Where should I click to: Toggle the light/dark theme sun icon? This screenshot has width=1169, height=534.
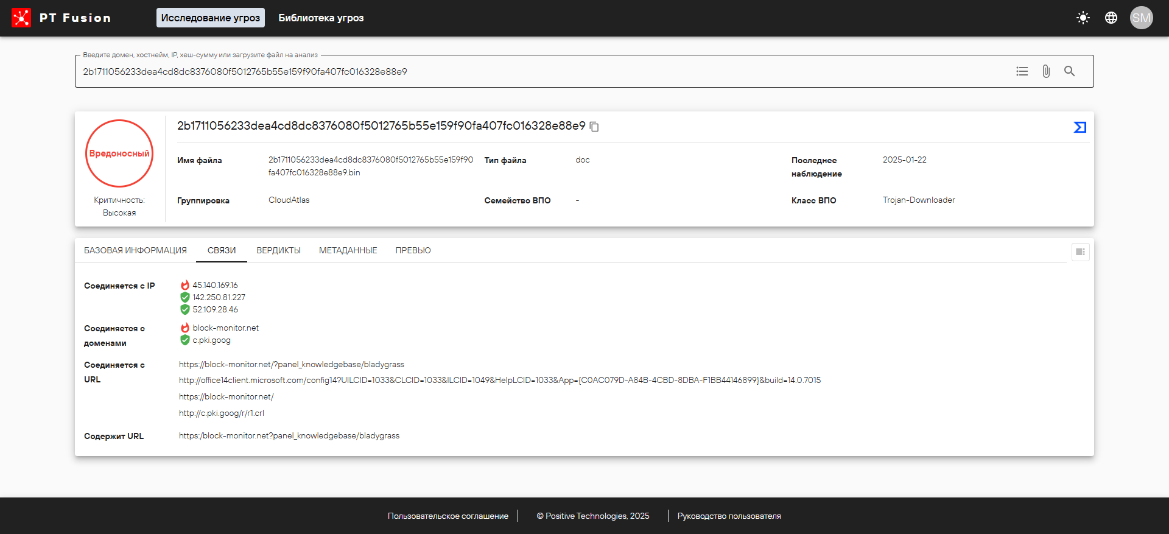click(x=1083, y=18)
